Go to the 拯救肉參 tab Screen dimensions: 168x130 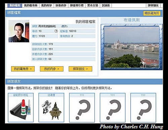pos(61,5)
